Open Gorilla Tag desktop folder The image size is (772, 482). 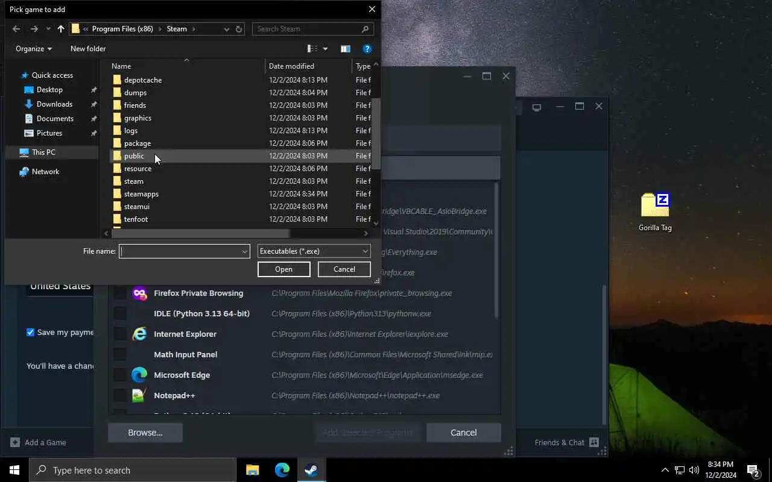655,212
